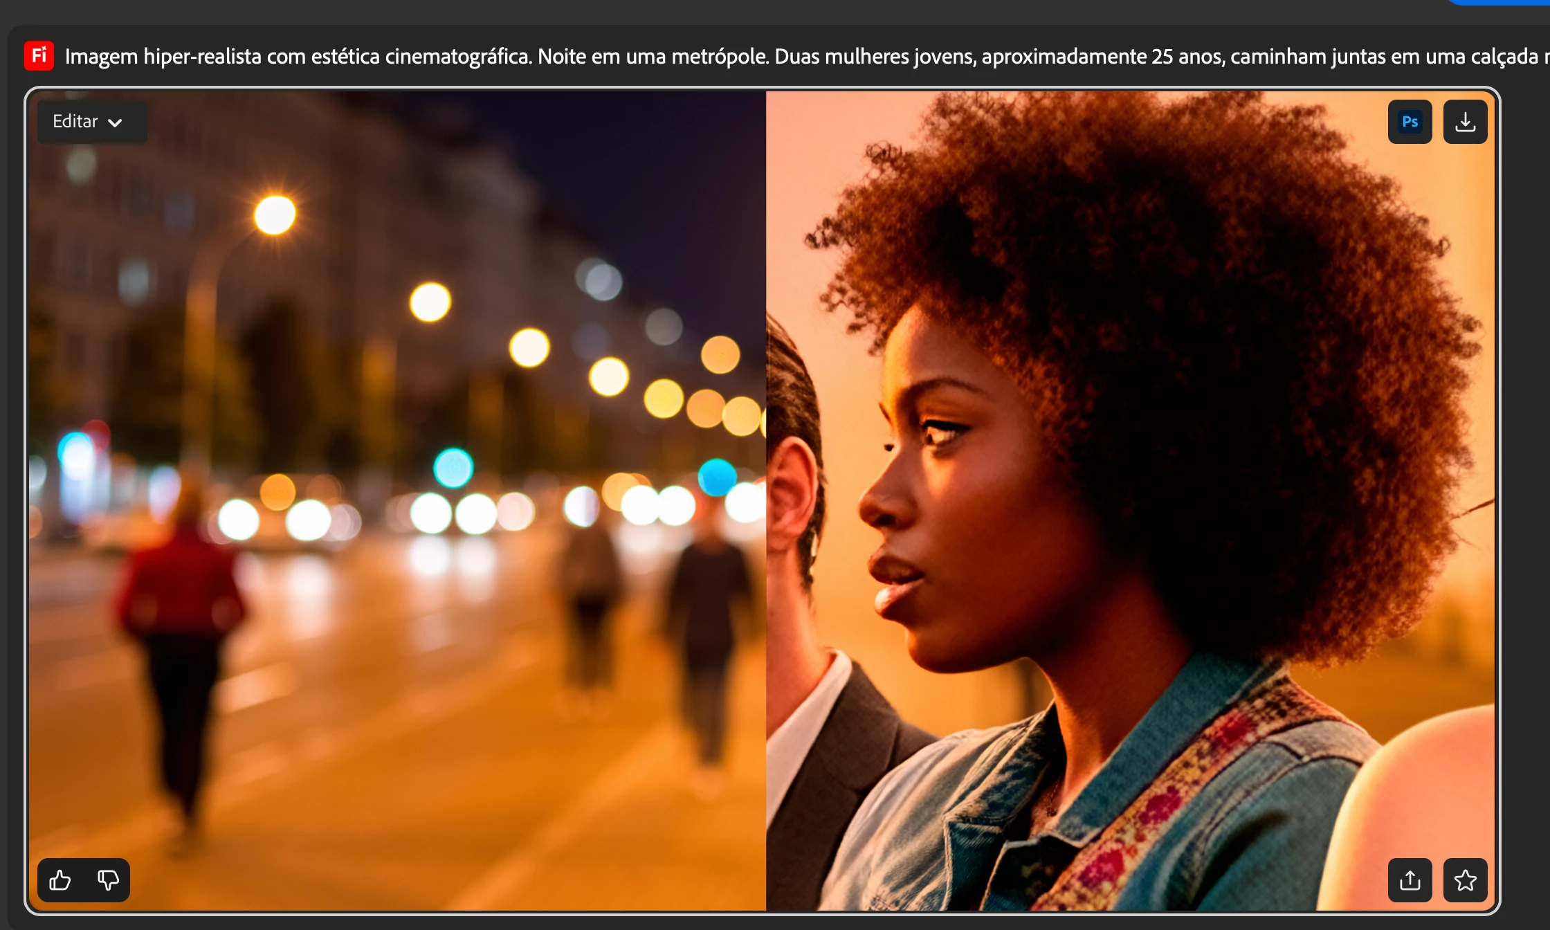The width and height of the screenshot is (1550, 930).
Task: Click the words 'Duas mulheres jovens' in the prompt
Action: click(874, 56)
